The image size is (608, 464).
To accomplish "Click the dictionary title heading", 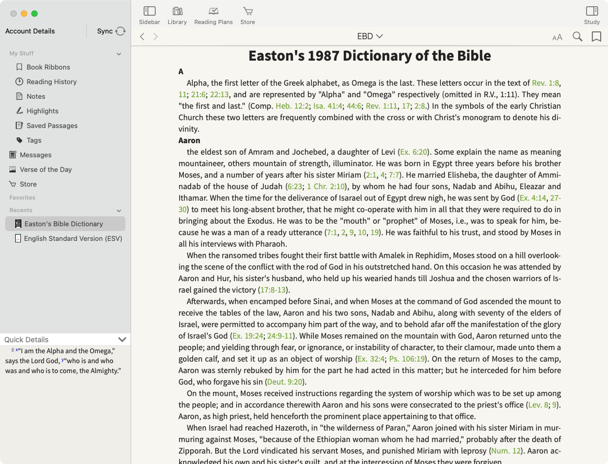I will pos(369,56).
